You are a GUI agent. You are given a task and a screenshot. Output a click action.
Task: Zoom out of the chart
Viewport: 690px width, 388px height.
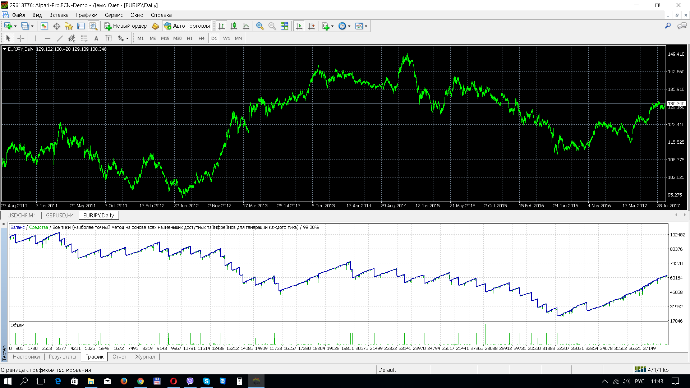[x=272, y=26]
